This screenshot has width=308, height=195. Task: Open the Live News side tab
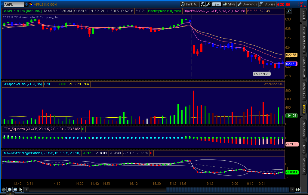(x=304, y=166)
